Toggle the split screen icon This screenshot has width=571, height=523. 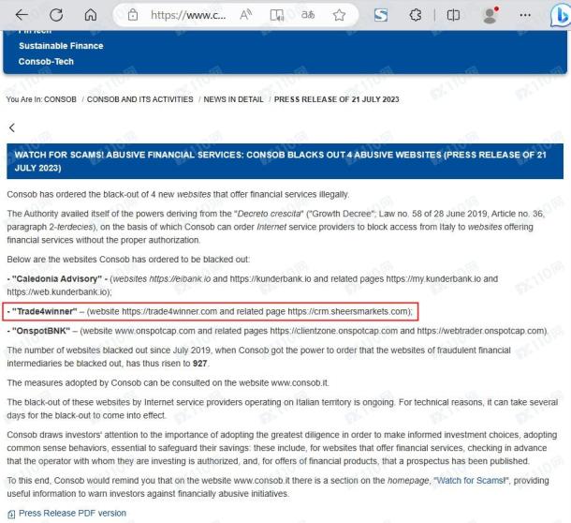point(453,15)
